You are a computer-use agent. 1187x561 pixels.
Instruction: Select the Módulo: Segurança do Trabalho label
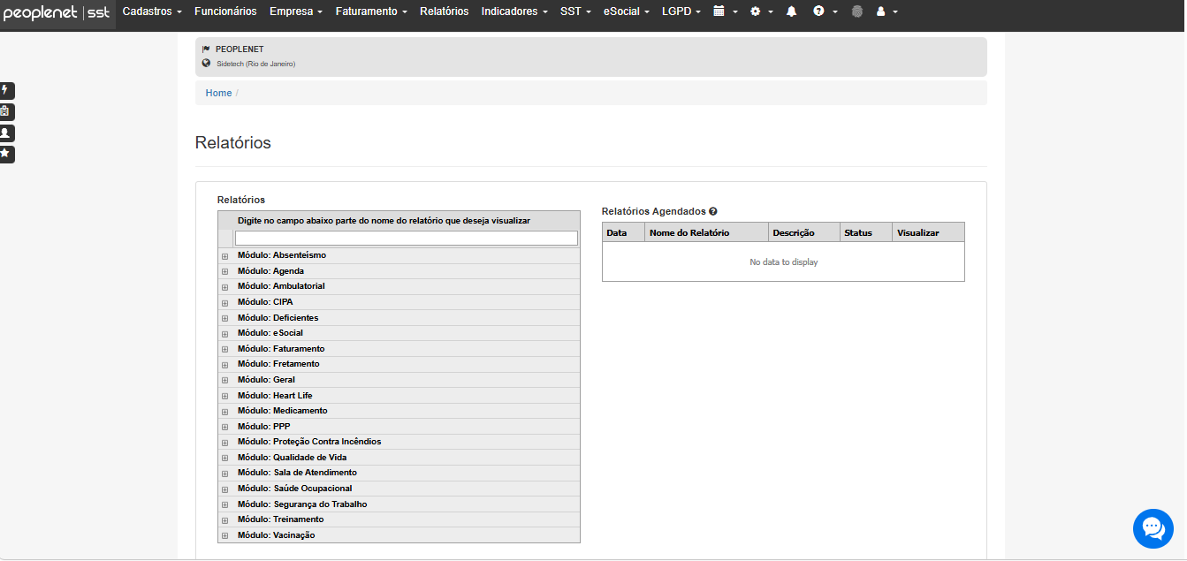click(302, 504)
